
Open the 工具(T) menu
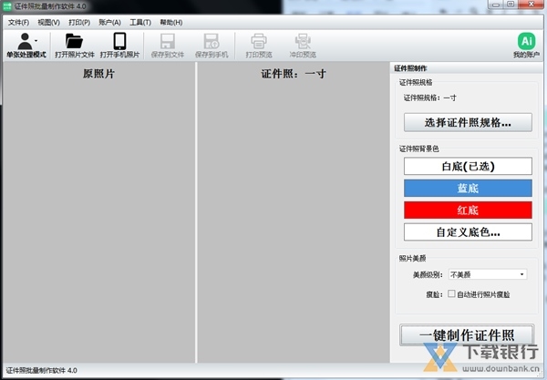click(140, 23)
